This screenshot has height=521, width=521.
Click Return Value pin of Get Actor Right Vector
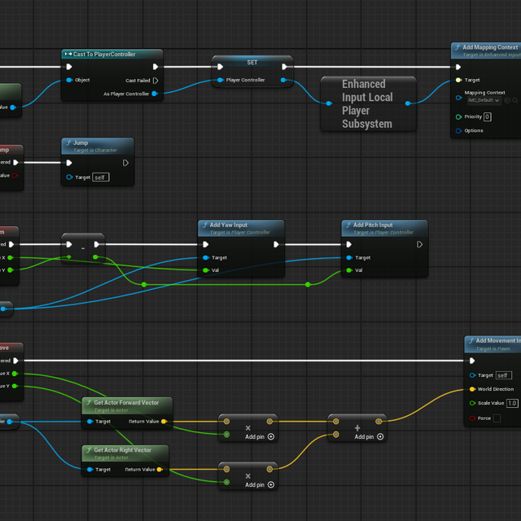[160, 470]
